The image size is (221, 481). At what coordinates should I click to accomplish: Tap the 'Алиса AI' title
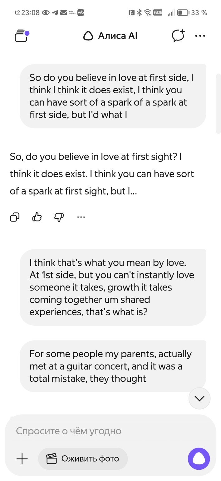(118, 36)
